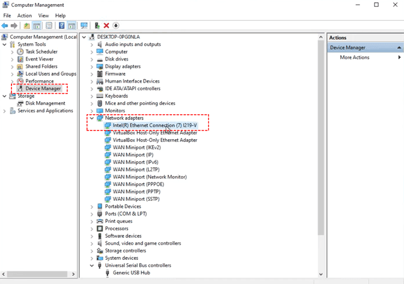Select Mice and other pointing devices
Screen dimensions: 404x284
coord(140,103)
